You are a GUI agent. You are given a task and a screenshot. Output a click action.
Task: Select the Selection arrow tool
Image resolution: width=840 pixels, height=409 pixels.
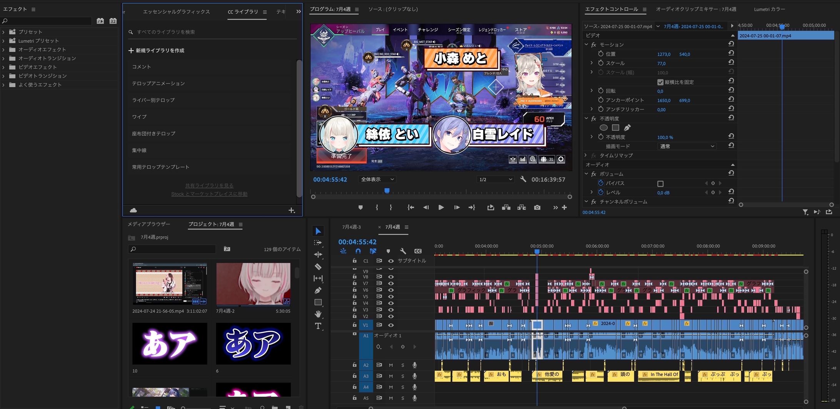click(x=318, y=231)
